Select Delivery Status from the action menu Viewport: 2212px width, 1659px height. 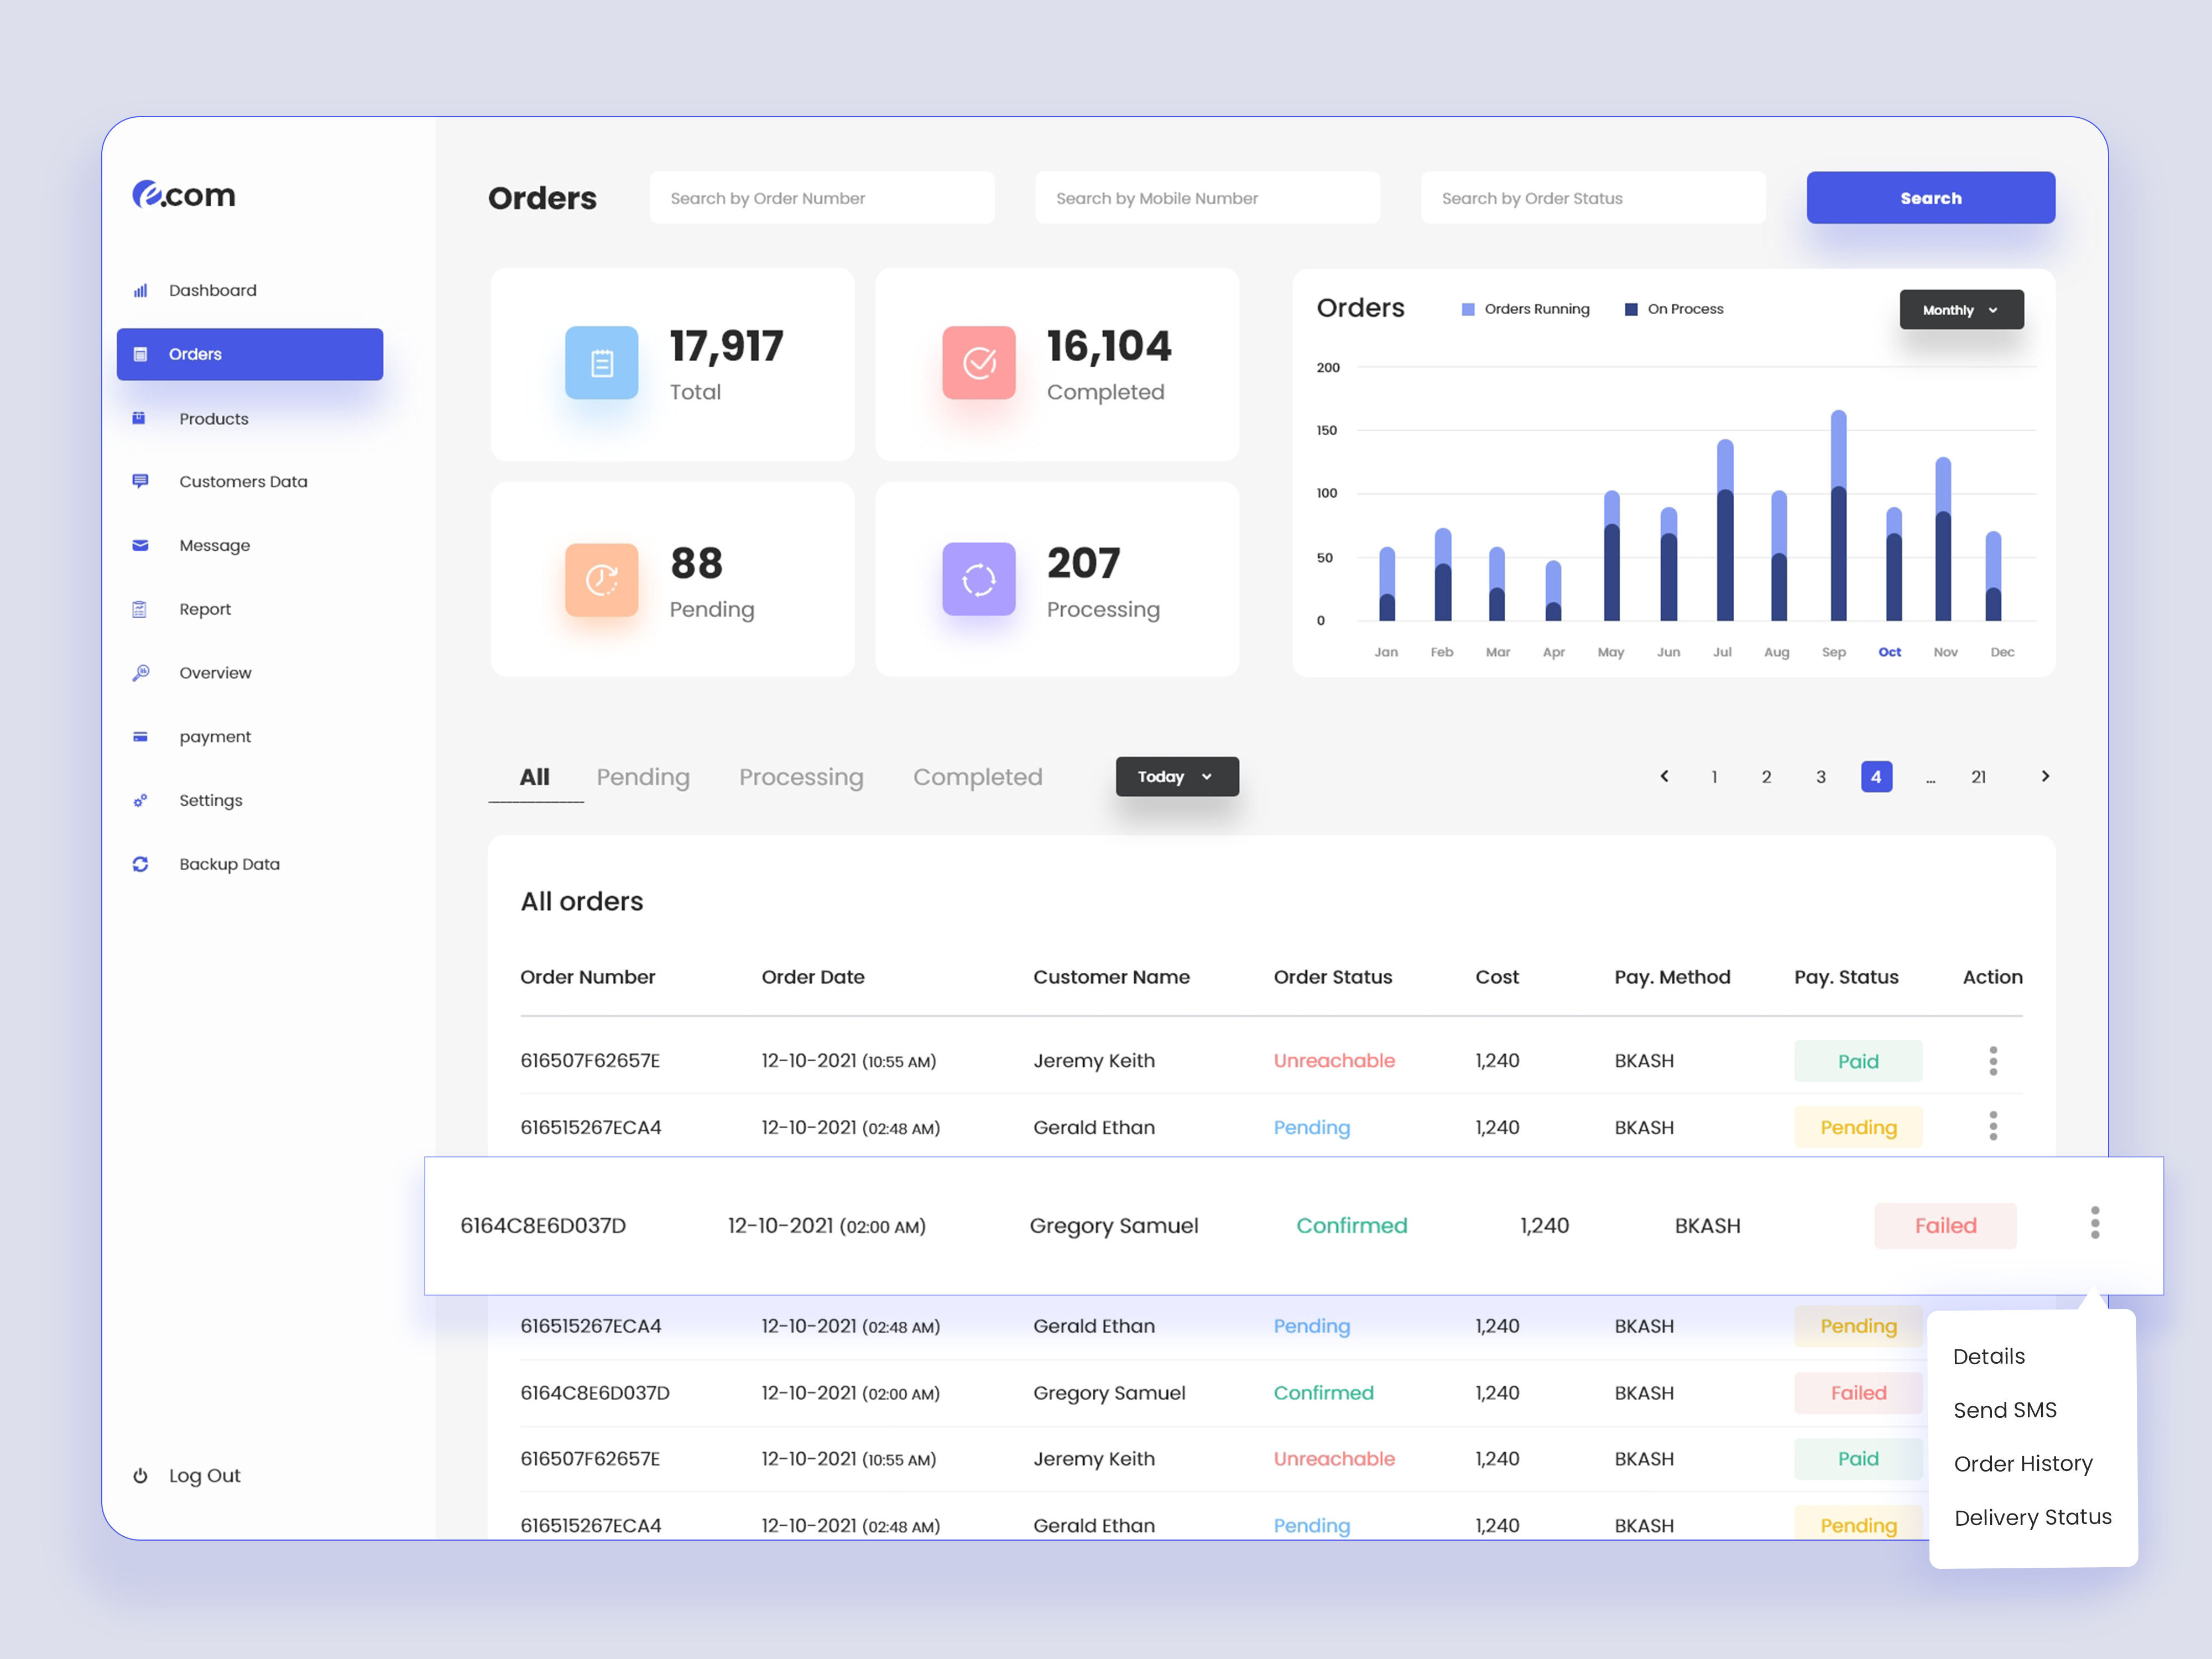(x=2032, y=1518)
